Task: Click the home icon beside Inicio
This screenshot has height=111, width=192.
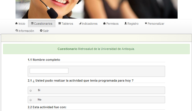Action: pyautogui.click(x=16, y=24)
